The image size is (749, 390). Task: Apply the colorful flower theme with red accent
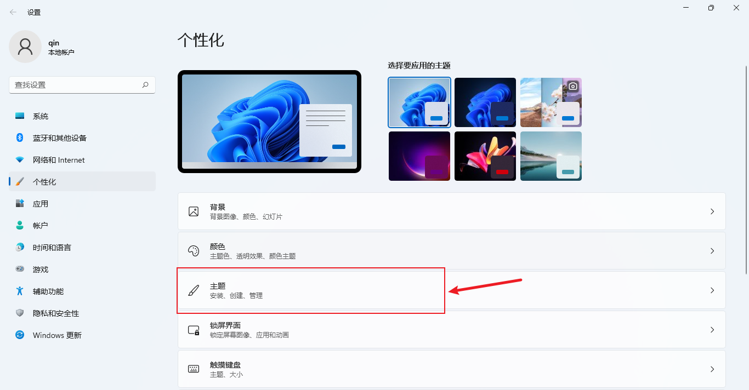click(485, 156)
